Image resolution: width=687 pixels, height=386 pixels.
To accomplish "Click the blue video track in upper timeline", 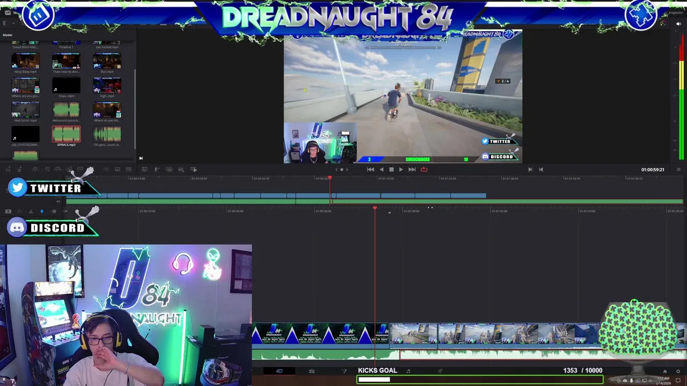I will pos(276,196).
